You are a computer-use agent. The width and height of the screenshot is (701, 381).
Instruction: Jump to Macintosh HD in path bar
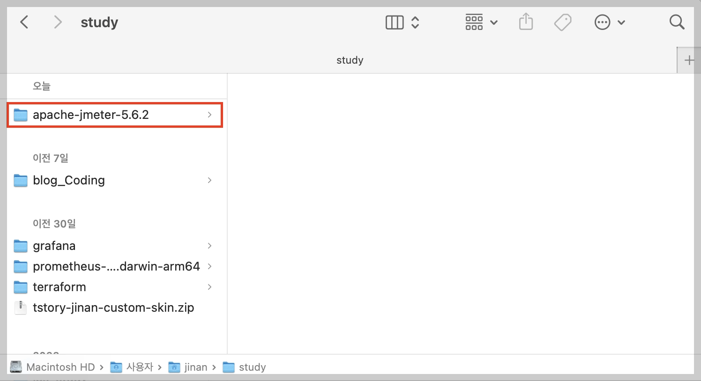tap(52, 367)
